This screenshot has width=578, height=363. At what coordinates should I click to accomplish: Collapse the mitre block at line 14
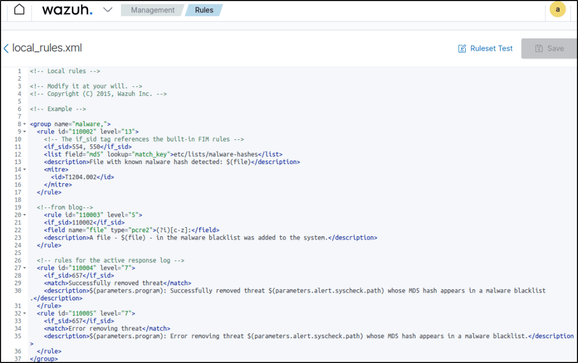pyautogui.click(x=24, y=169)
